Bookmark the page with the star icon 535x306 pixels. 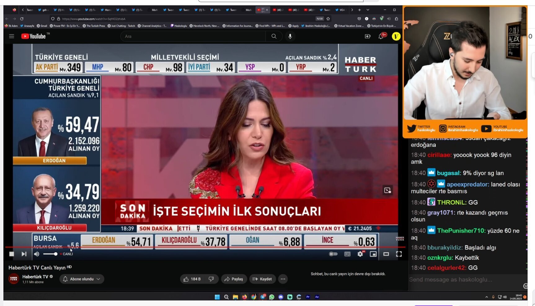pos(328,19)
